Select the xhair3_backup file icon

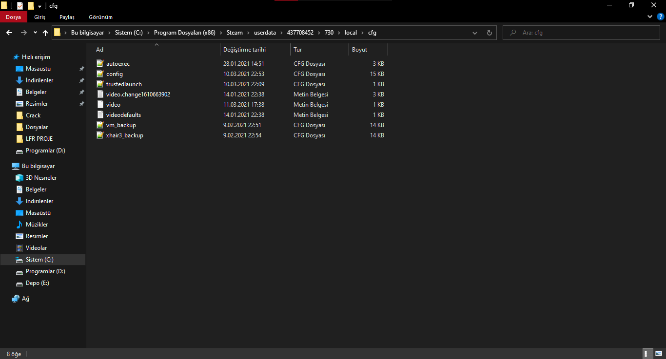click(x=100, y=135)
